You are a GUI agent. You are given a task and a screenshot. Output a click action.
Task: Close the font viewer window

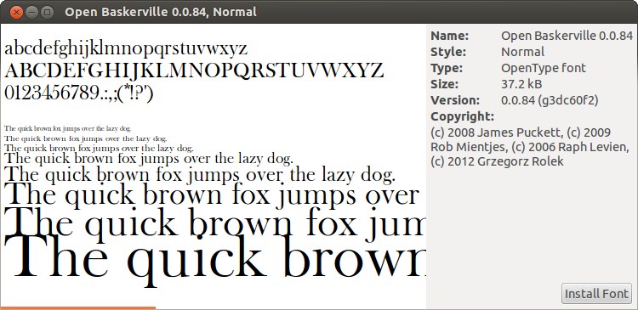pos(16,12)
